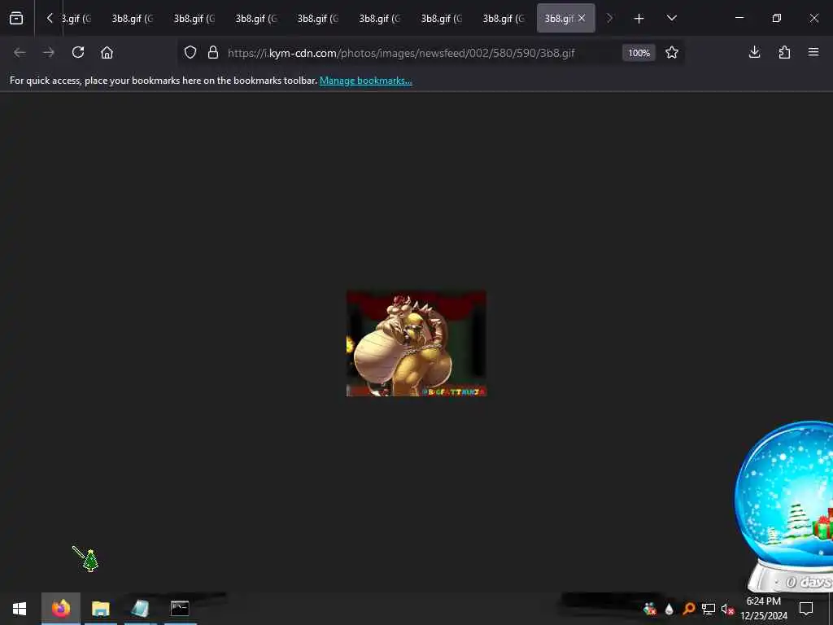Viewport: 833px width, 625px height.
Task: Open File Explorer from taskbar
Action: pos(100,609)
